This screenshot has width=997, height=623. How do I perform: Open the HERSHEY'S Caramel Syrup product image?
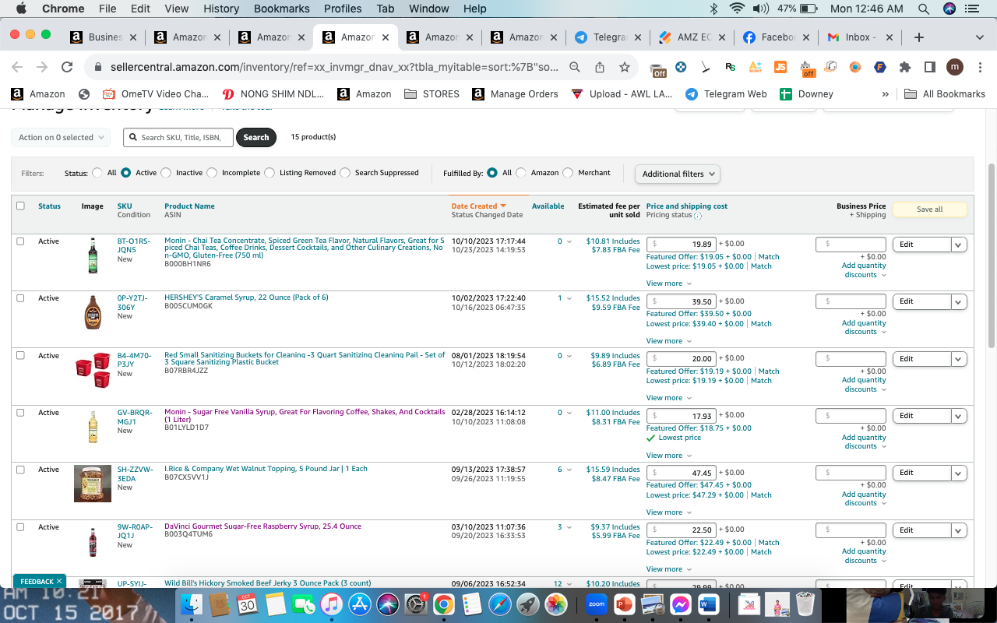pyautogui.click(x=93, y=312)
